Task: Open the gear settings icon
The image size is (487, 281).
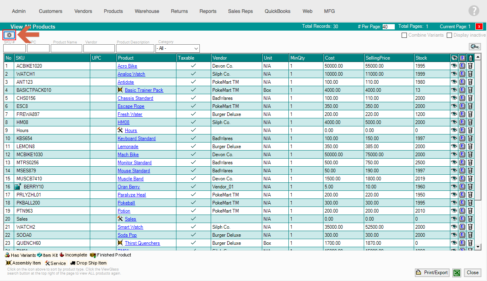Action: point(9,35)
